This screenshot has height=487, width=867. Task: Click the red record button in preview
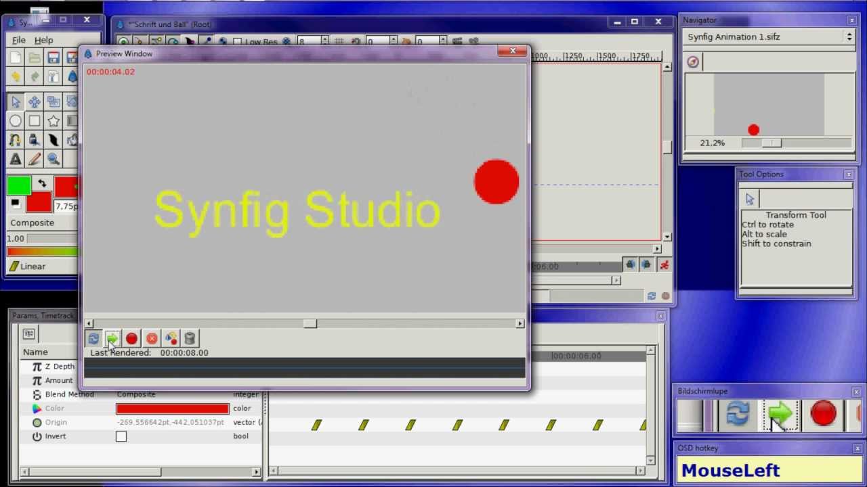point(131,338)
